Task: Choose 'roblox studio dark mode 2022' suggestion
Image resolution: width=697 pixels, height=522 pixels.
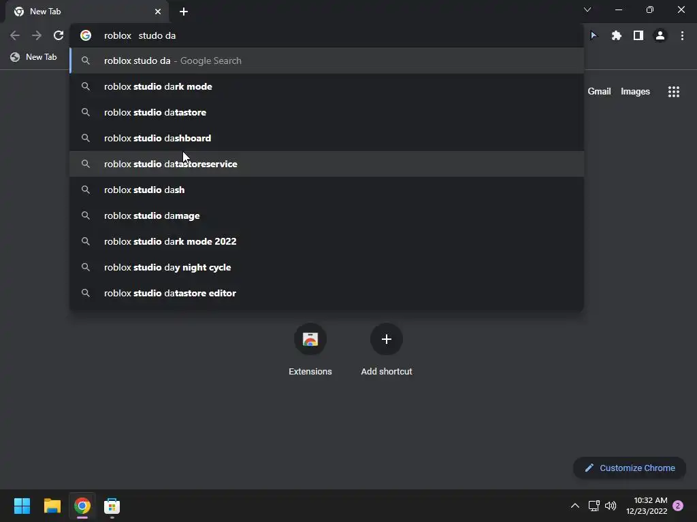Action: (x=327, y=241)
